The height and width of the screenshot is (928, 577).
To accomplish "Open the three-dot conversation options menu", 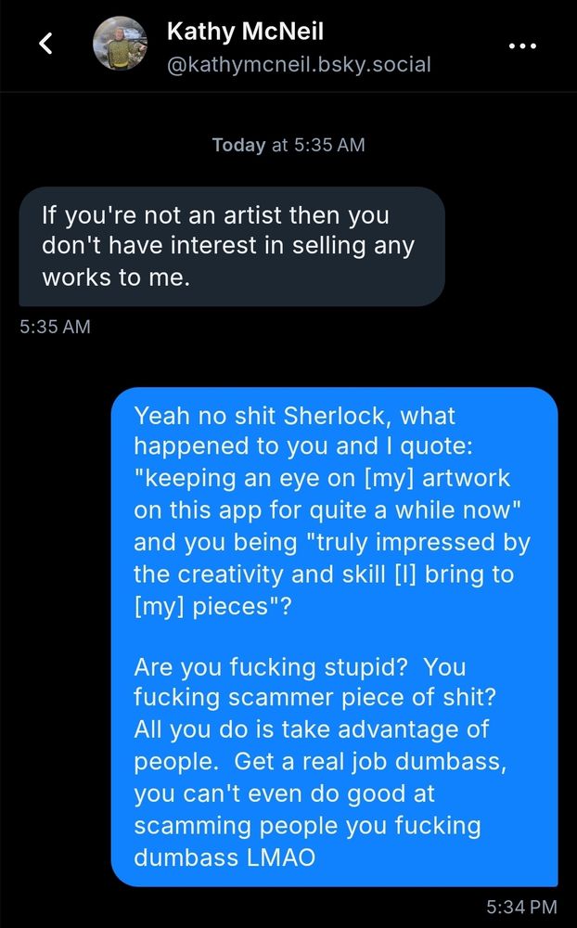I will (x=524, y=45).
